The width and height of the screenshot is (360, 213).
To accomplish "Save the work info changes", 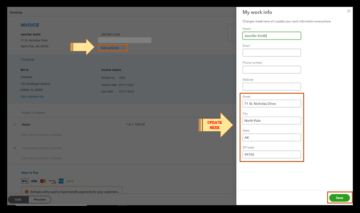I will (339, 198).
